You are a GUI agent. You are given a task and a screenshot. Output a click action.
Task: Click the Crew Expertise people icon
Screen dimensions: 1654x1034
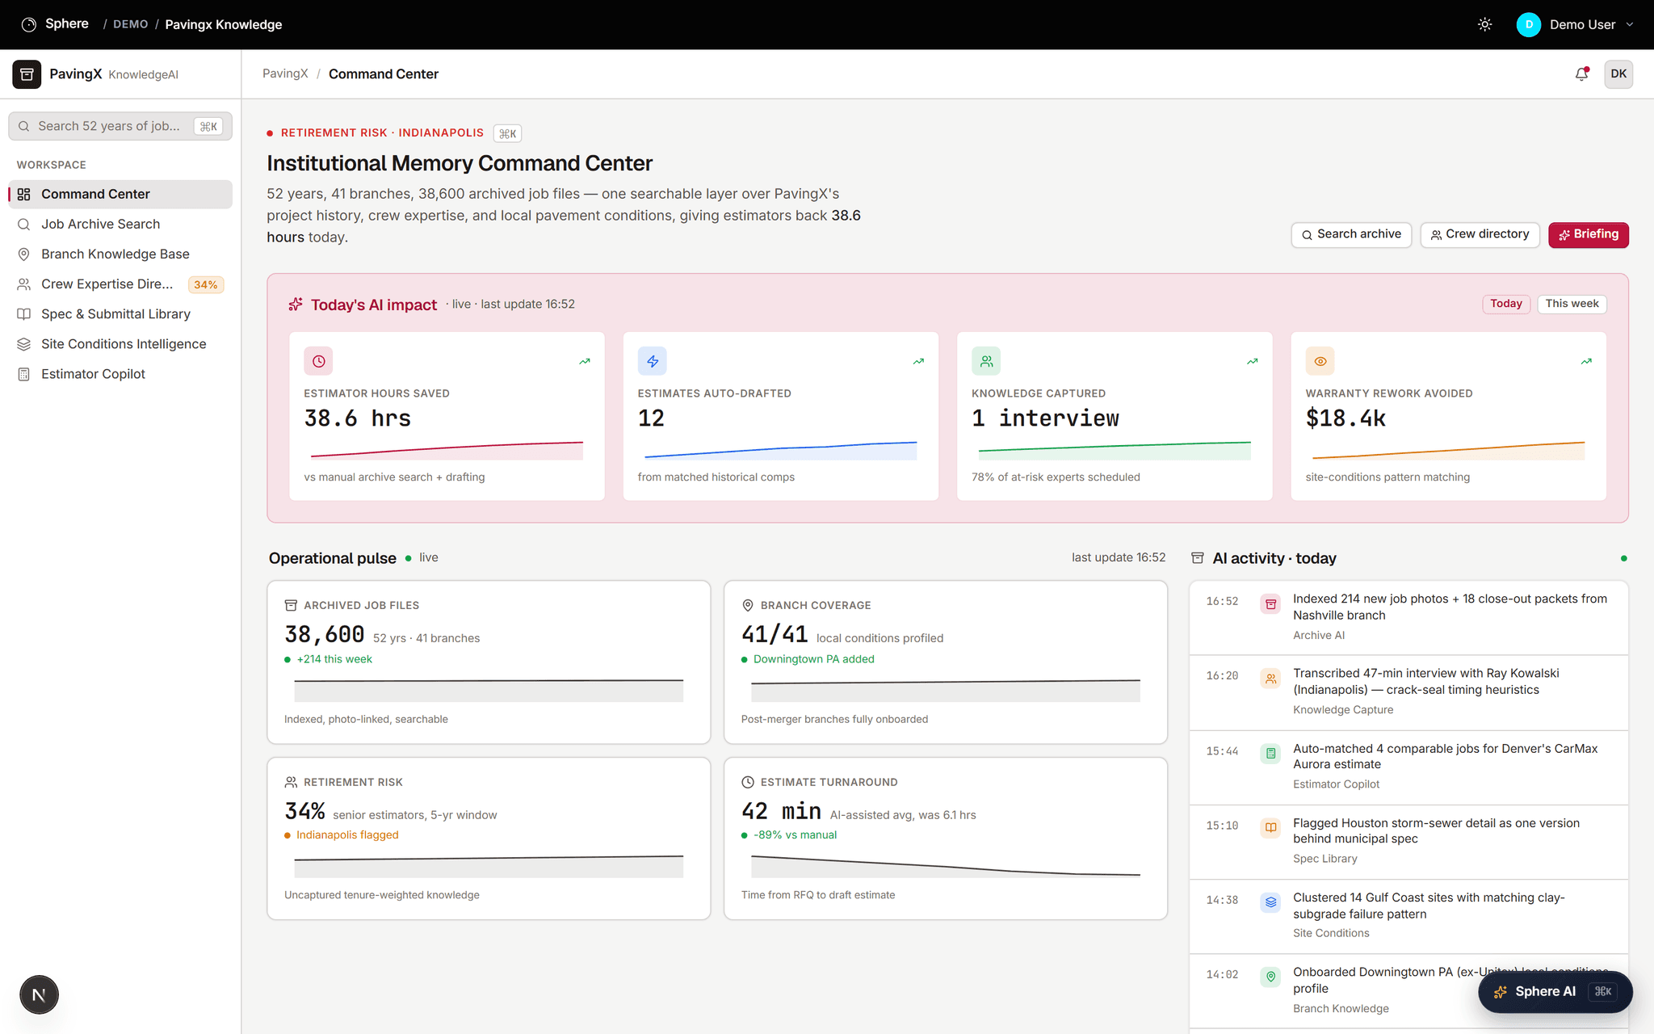pos(24,284)
